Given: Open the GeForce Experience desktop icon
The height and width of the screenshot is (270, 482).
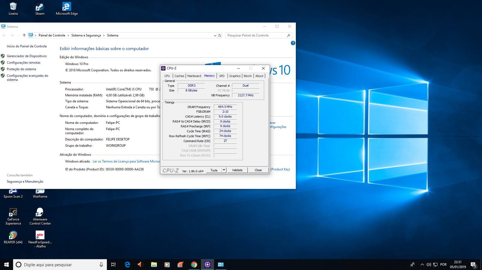Looking at the screenshot, I should (x=13, y=217).
